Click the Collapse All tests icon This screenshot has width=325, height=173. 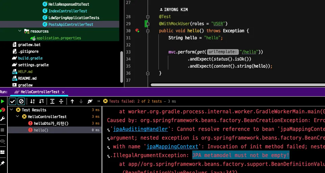61,101
